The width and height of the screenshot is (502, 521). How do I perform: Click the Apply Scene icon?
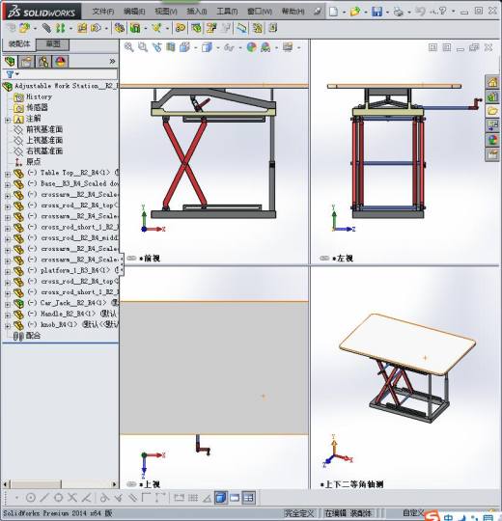[x=265, y=47]
